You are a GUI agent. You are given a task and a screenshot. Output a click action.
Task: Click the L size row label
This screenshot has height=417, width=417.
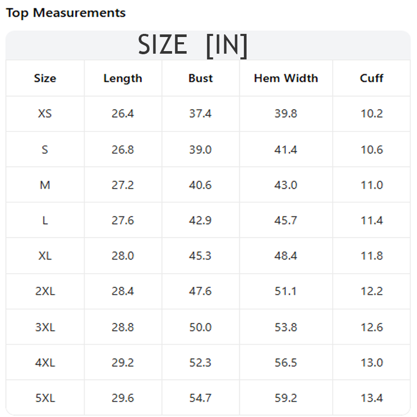coord(45,220)
